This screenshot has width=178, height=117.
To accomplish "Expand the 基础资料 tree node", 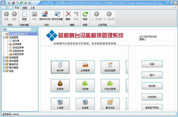I will pos(4,64).
